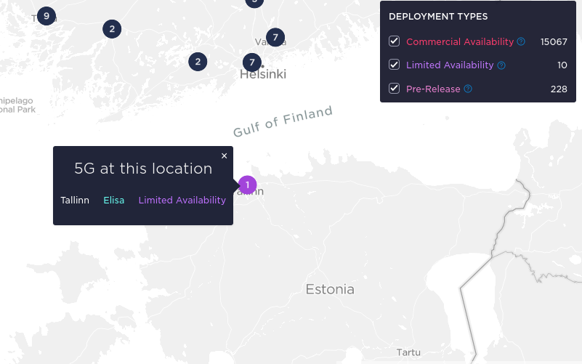The image size is (582, 364).
Task: Disable the Pre-Release checkbox
Action: coord(395,89)
